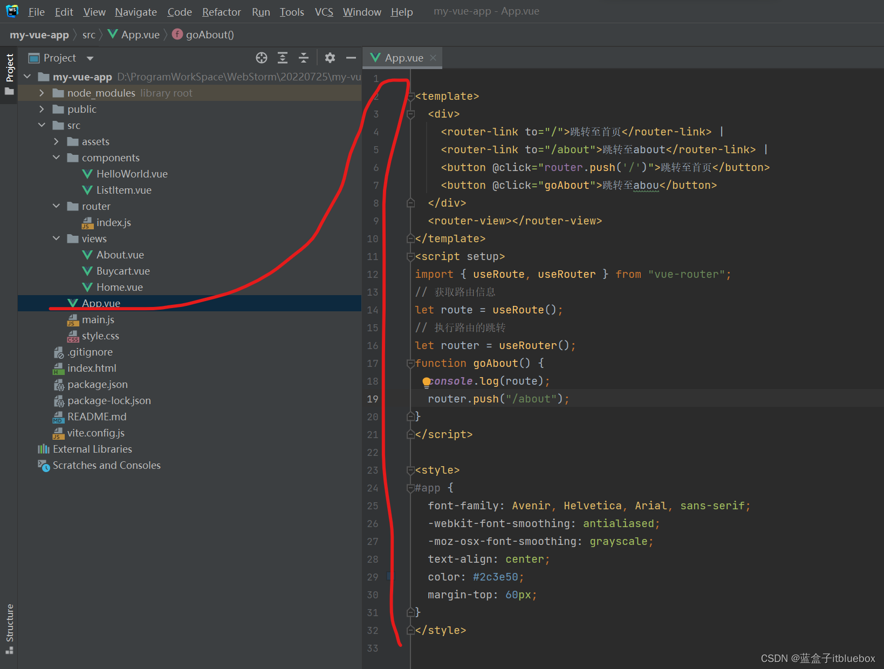Viewport: 884px width, 669px height.
Task: Click my-vue-app in the breadcrumb bar
Action: pos(39,35)
